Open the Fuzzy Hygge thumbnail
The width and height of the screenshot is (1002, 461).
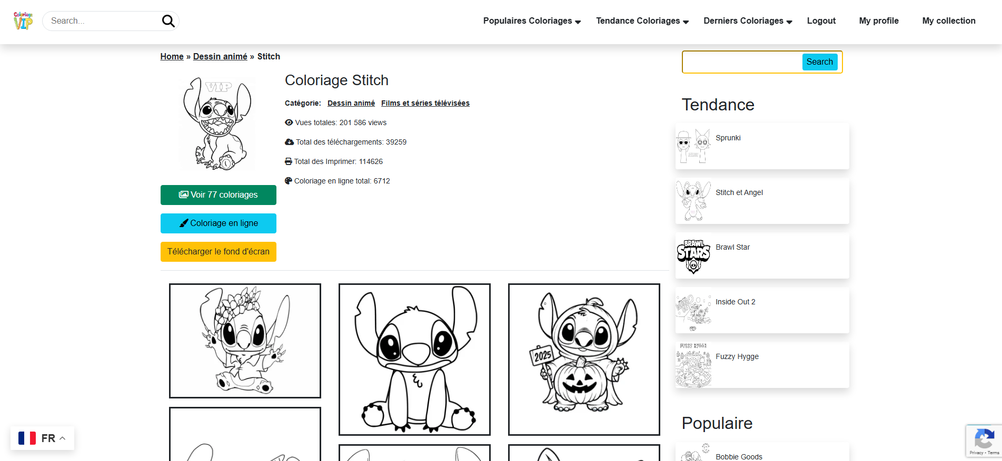click(x=693, y=365)
